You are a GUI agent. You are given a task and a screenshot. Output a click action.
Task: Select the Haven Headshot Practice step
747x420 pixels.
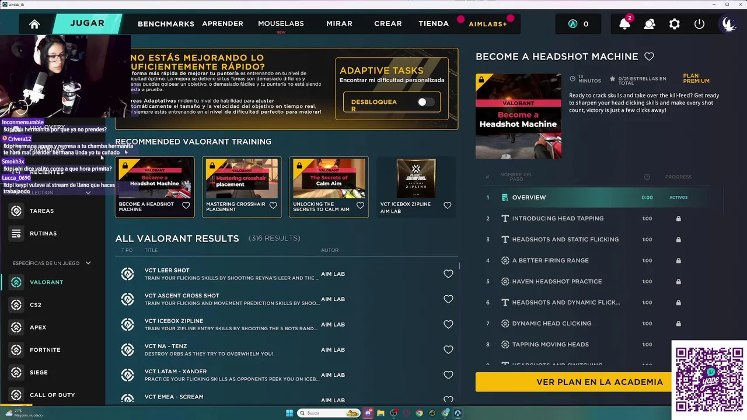(596, 281)
